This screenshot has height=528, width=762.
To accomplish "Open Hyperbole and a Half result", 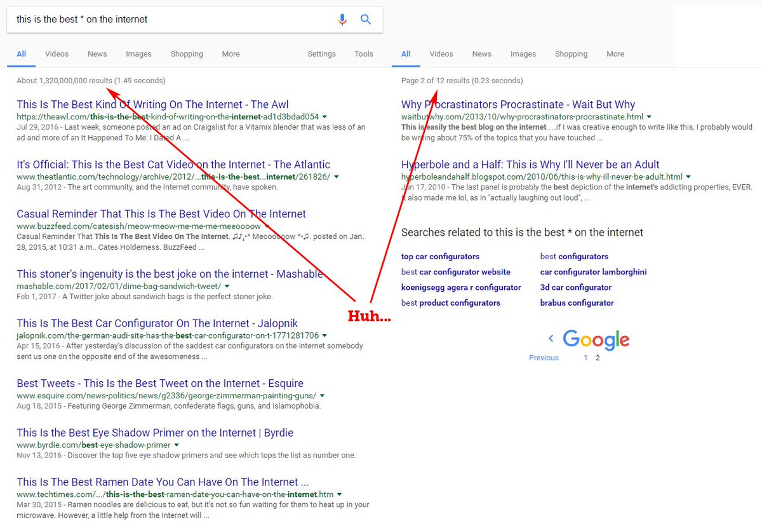I will point(530,165).
